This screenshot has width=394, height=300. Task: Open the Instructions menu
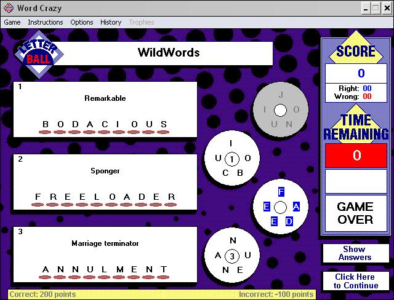(46, 22)
